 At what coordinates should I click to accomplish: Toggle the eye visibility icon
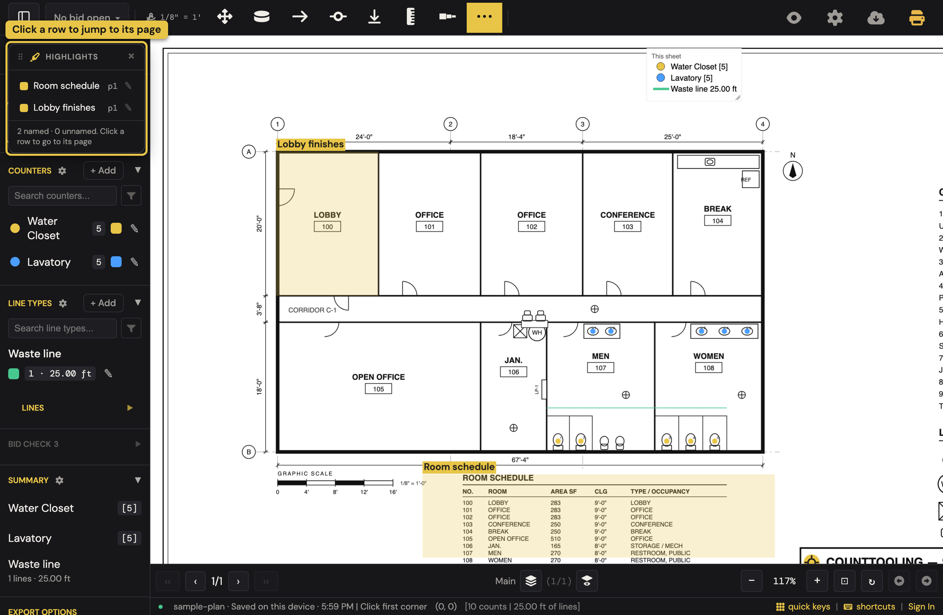pos(794,18)
